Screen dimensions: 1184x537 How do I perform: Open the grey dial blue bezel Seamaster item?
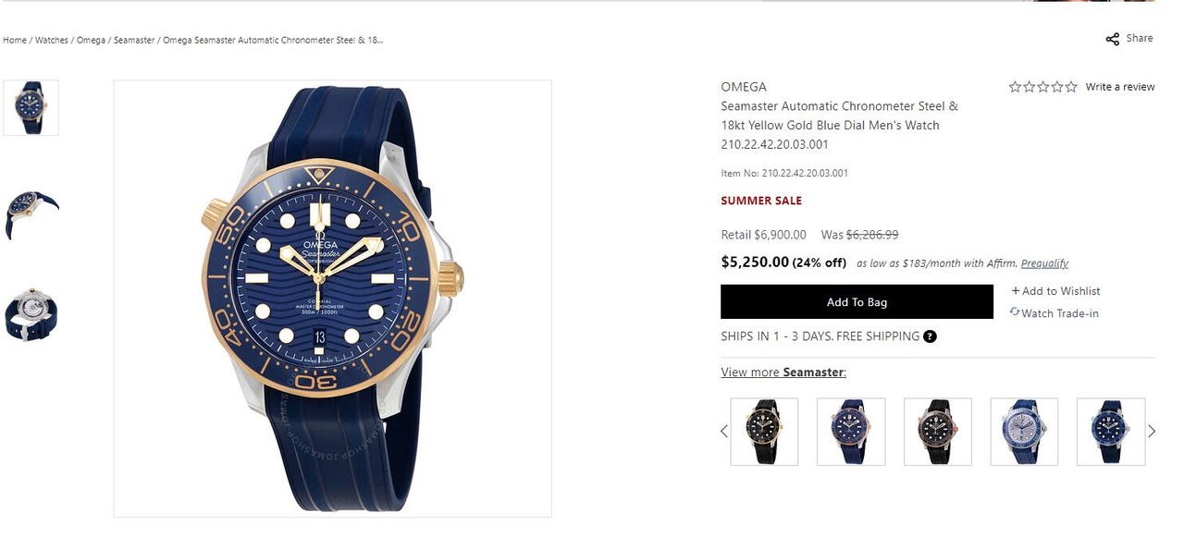1024,432
